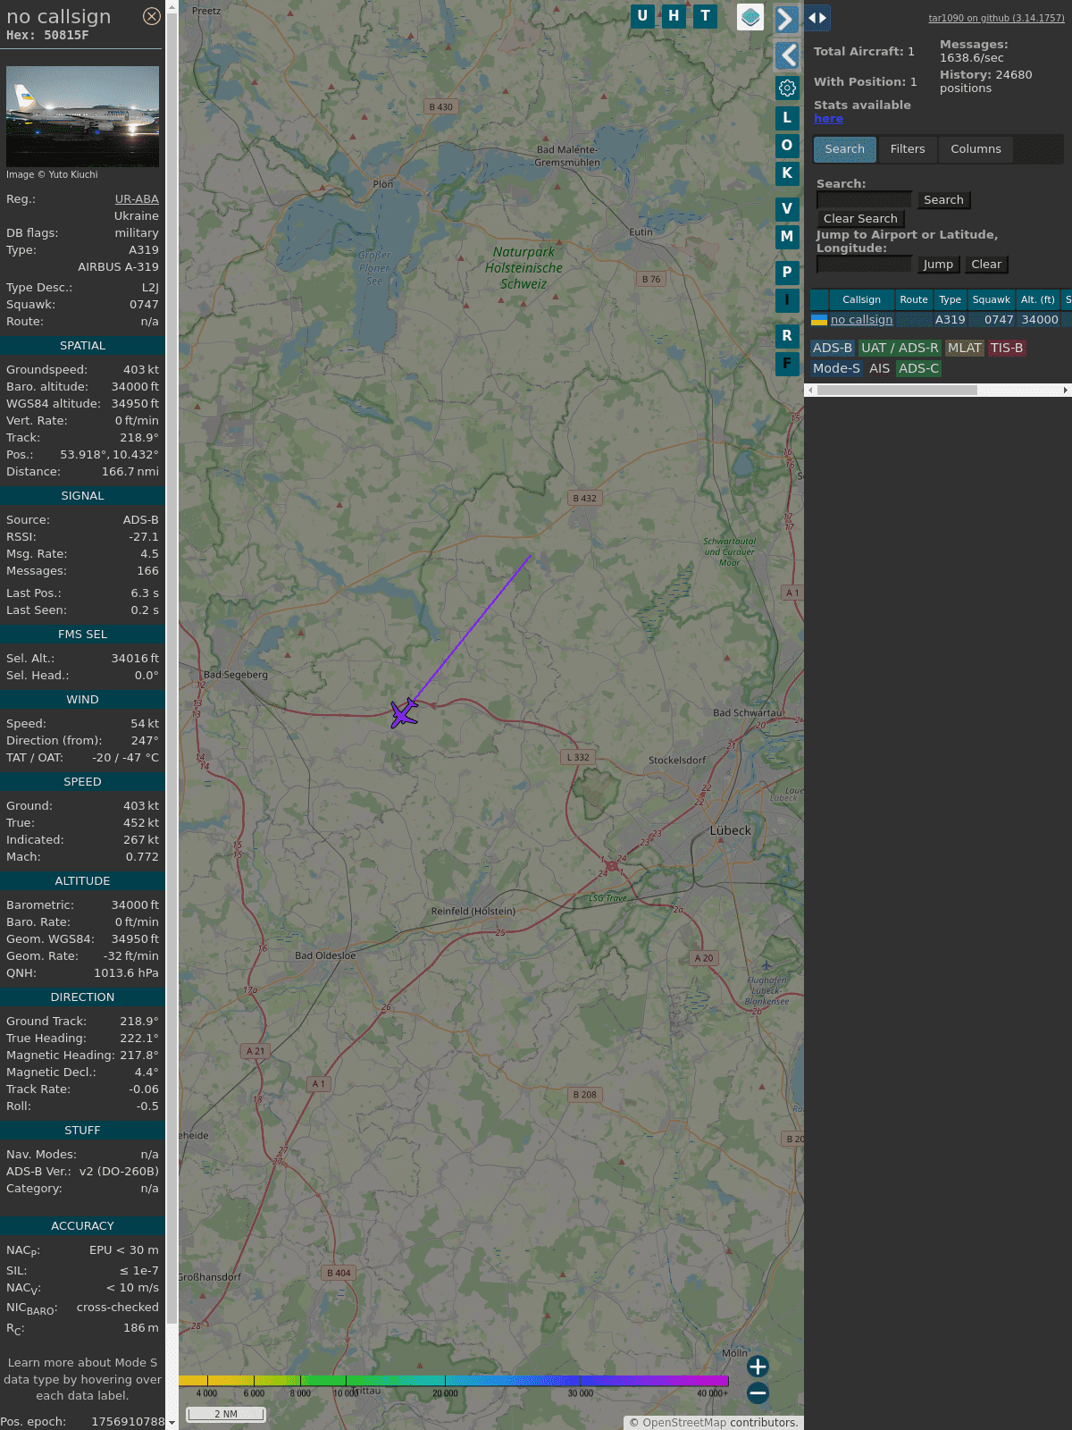Open the map layer switcher icon
This screenshot has height=1430, width=1072.
(x=750, y=17)
